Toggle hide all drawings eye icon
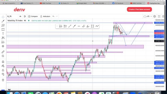The width and height of the screenshot is (167, 94). click(x=3, y=74)
